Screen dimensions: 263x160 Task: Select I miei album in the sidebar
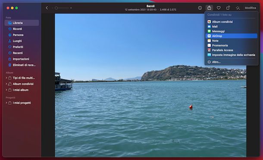tap(22, 90)
